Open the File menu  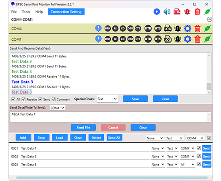(14, 12)
